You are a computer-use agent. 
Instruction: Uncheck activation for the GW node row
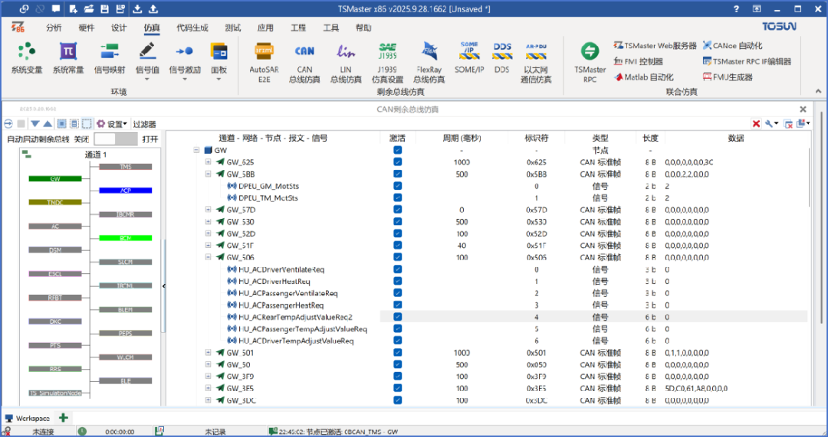click(x=398, y=150)
